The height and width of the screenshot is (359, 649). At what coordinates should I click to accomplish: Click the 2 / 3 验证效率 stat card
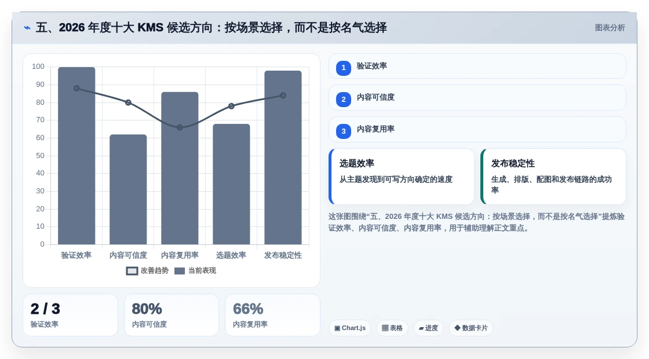(70, 315)
